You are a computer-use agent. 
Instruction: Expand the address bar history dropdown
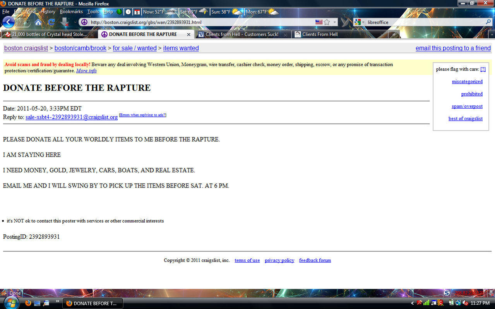coord(335,22)
